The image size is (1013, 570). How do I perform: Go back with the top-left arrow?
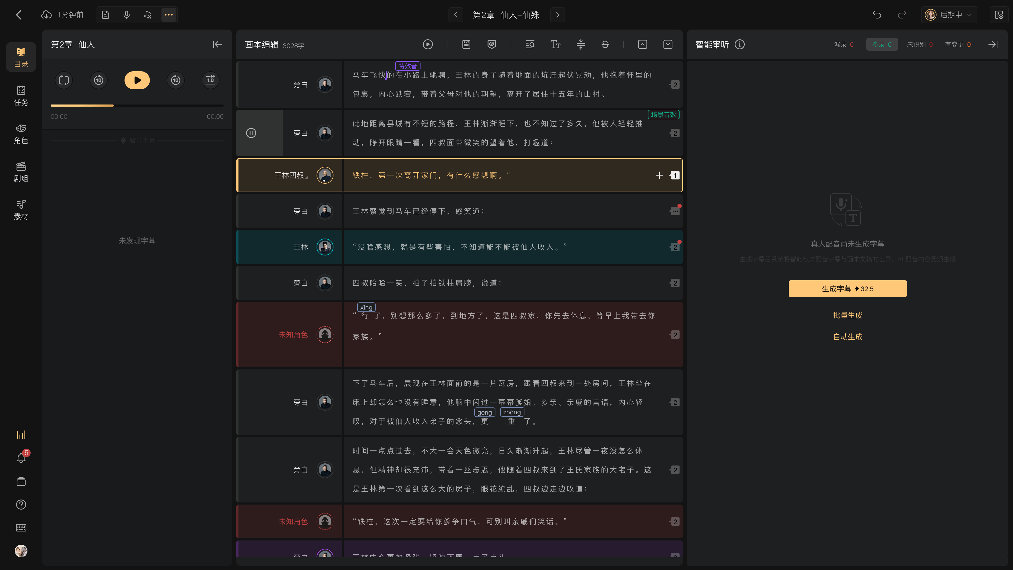click(18, 15)
